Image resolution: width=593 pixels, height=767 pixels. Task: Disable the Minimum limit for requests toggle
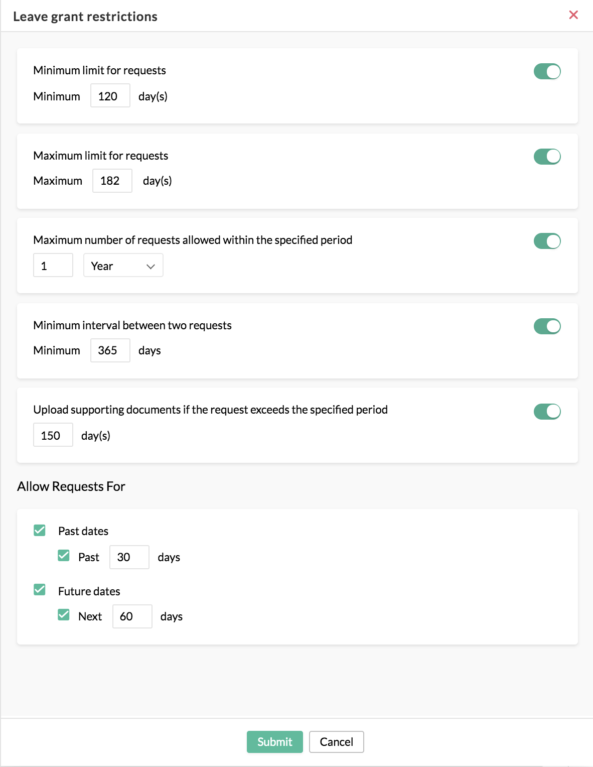pos(547,72)
